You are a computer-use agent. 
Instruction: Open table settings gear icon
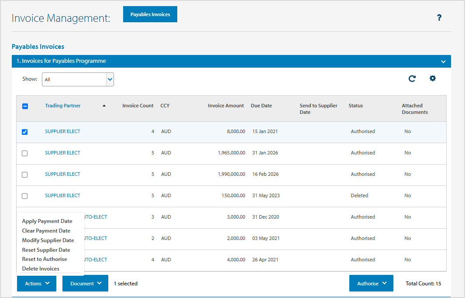433,78
